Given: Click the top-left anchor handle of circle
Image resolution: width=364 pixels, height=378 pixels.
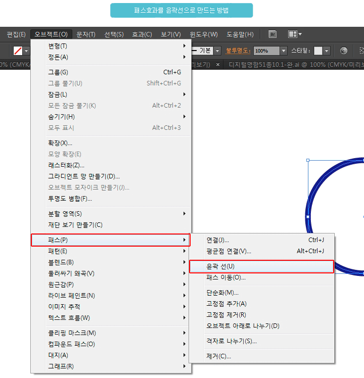Looking at the screenshot, I should click(x=308, y=160).
